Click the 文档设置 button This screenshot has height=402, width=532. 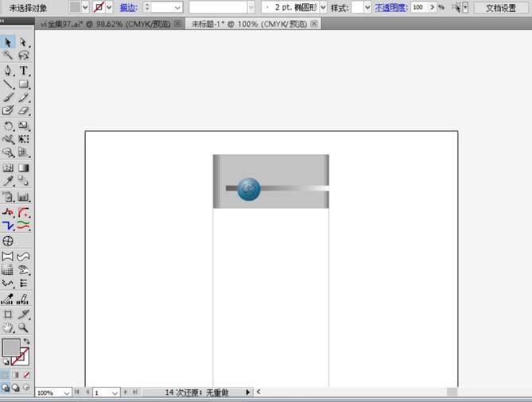500,8
